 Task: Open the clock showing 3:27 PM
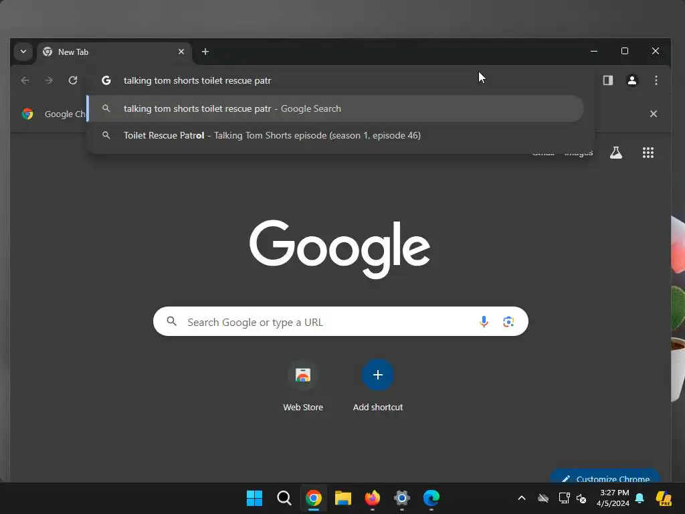coord(613,498)
